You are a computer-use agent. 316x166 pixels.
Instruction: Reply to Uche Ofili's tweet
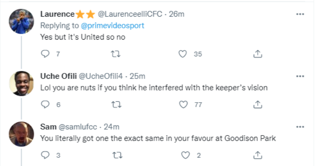(x=45, y=104)
